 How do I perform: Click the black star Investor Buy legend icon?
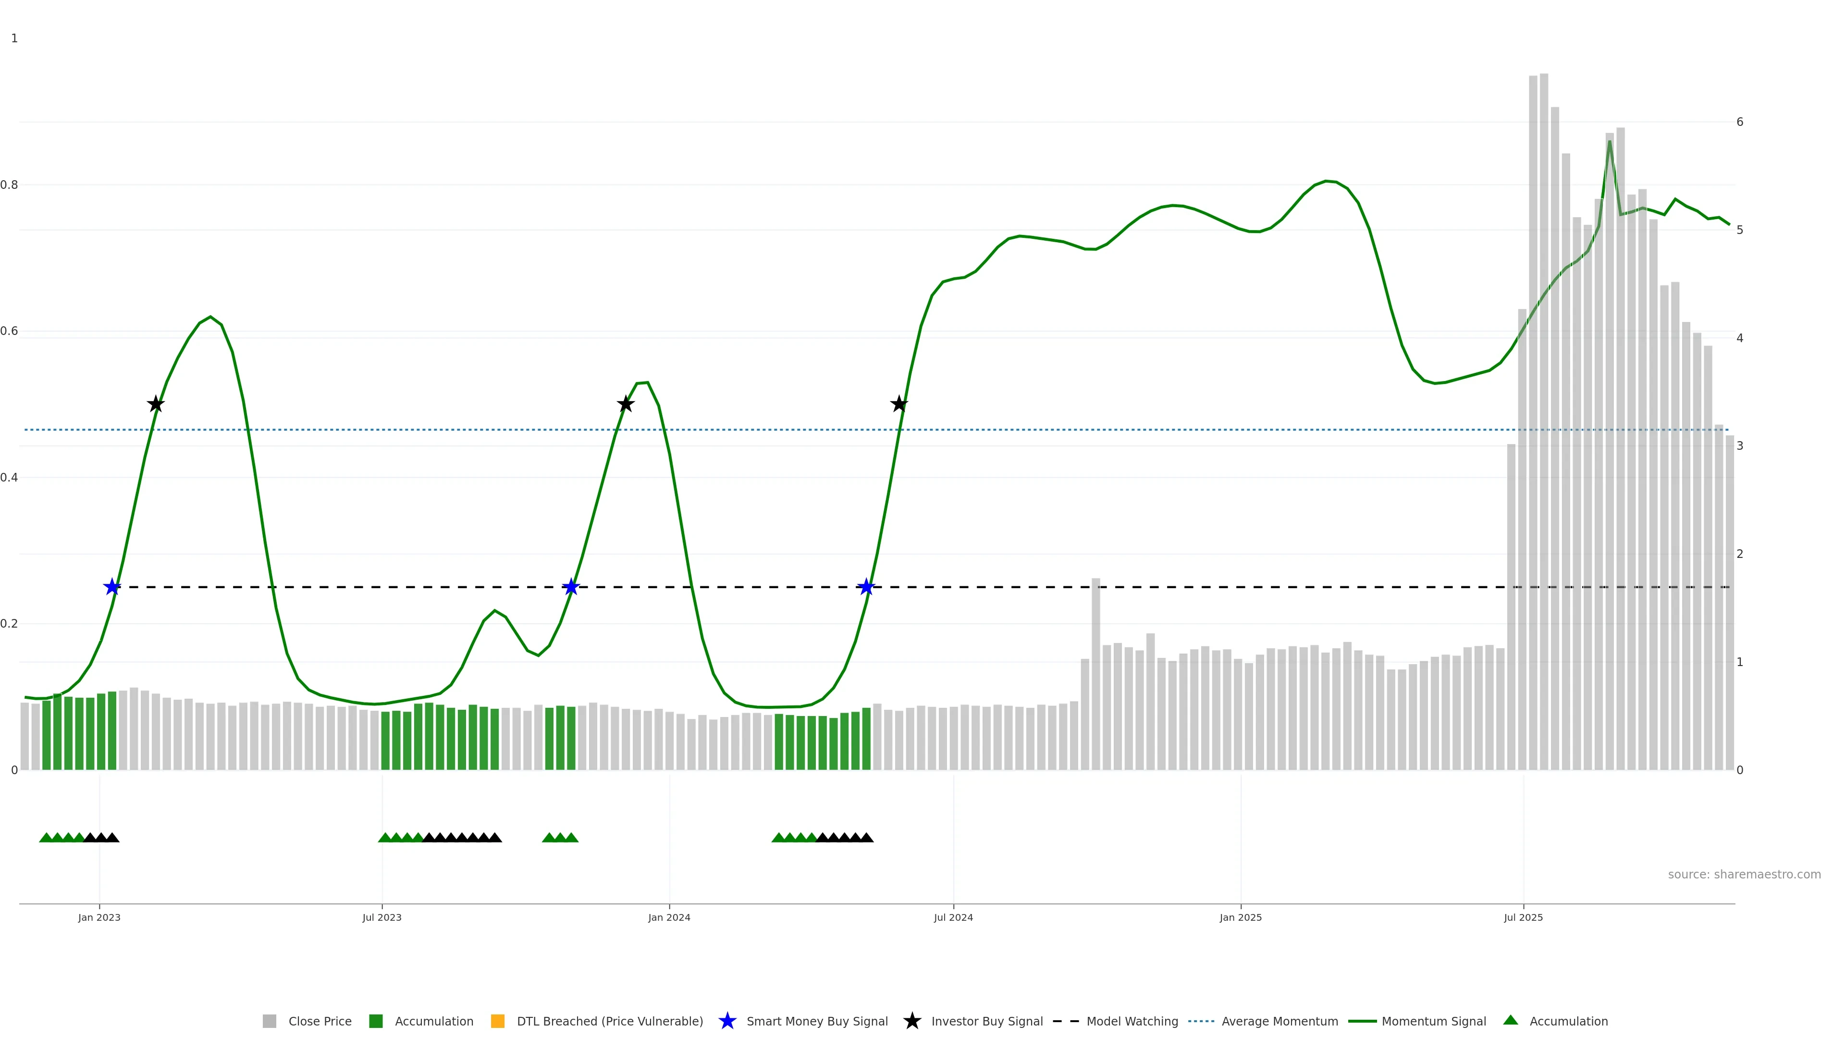coord(912,1021)
